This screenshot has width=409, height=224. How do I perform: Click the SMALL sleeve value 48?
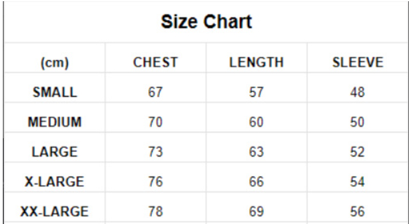point(357,92)
